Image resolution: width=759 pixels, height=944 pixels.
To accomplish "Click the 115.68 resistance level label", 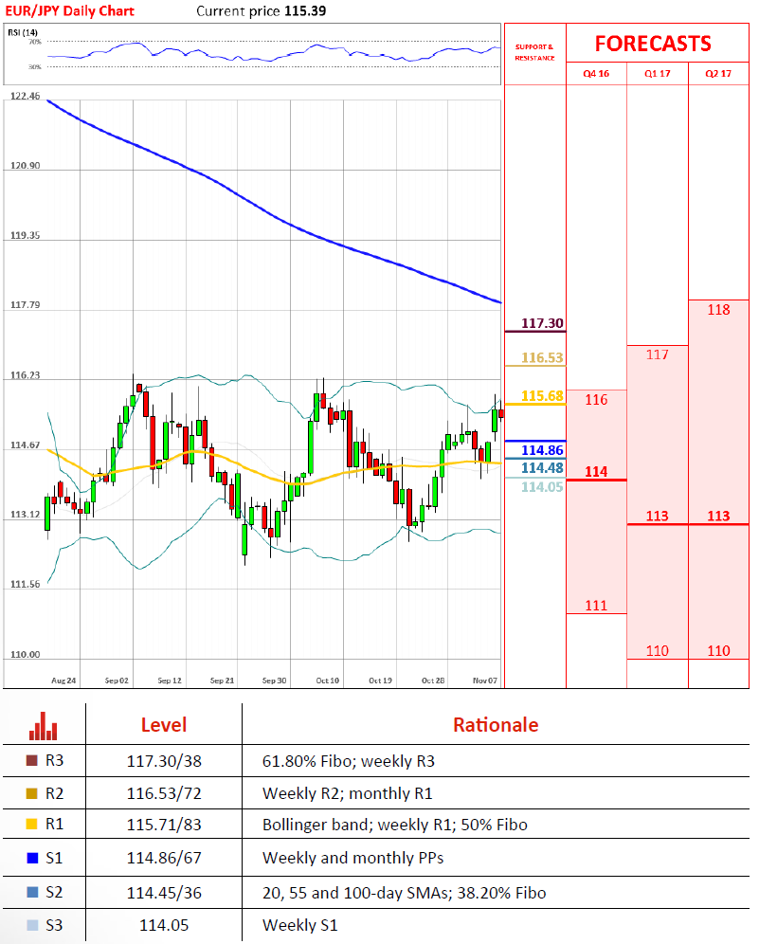I will click(542, 395).
